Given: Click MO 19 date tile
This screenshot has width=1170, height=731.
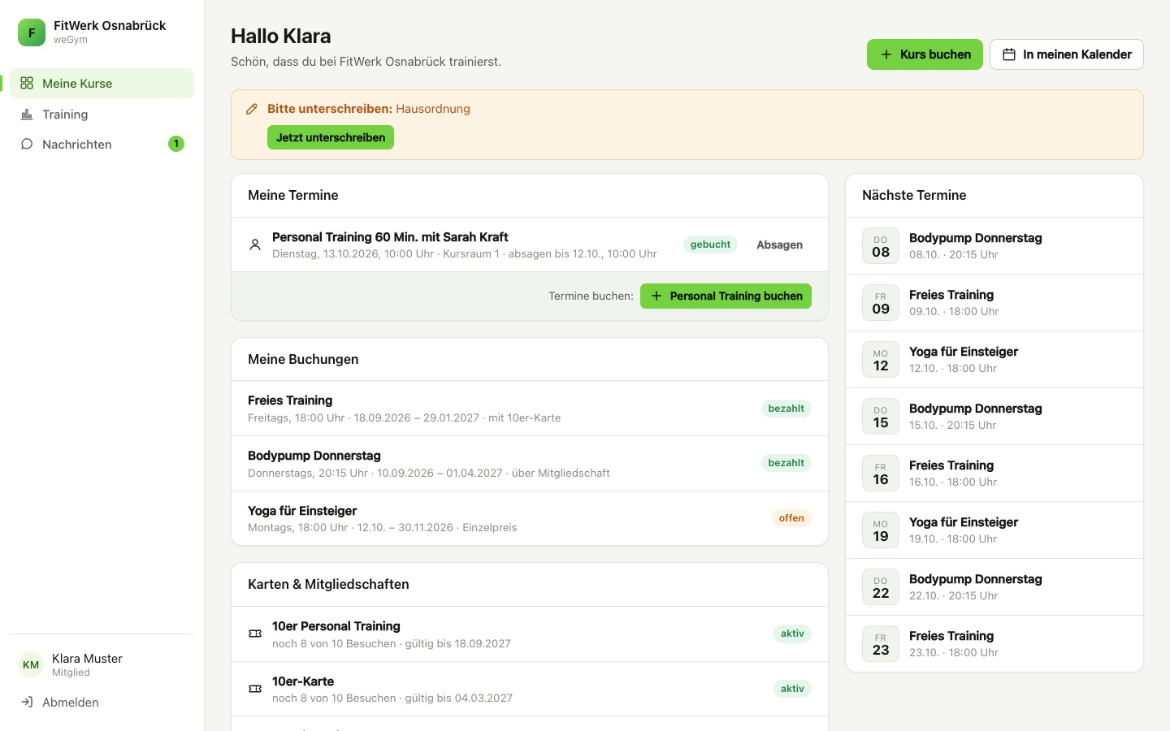Looking at the screenshot, I should tap(881, 530).
